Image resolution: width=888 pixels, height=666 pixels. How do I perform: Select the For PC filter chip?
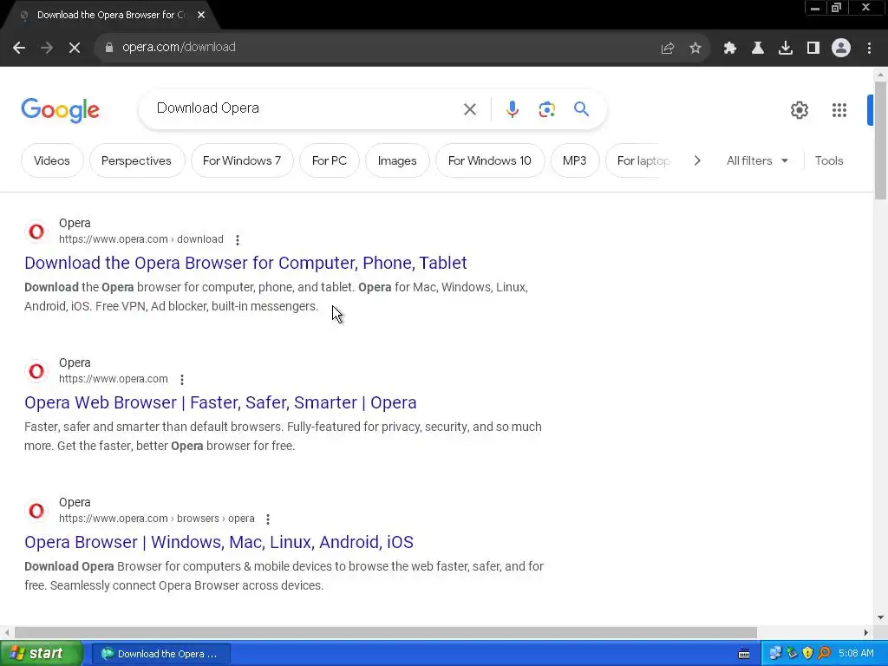(329, 160)
